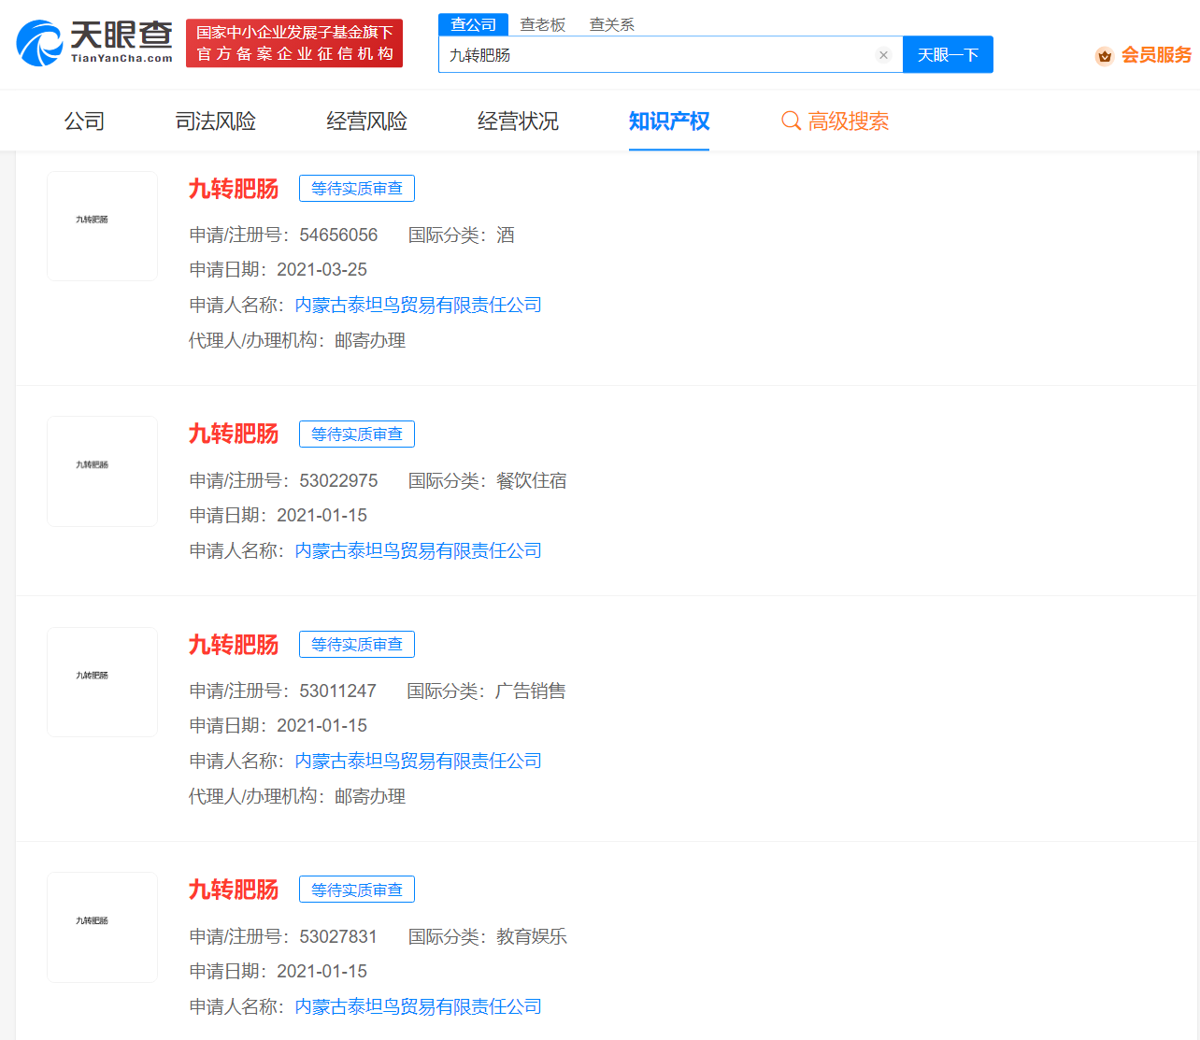This screenshot has width=1200, height=1040.
Task: Click the 国家中小企业发展子基金旗下 red banner
Action: coord(294,43)
